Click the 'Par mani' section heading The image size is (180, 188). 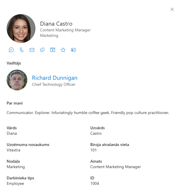pyautogui.click(x=15, y=103)
